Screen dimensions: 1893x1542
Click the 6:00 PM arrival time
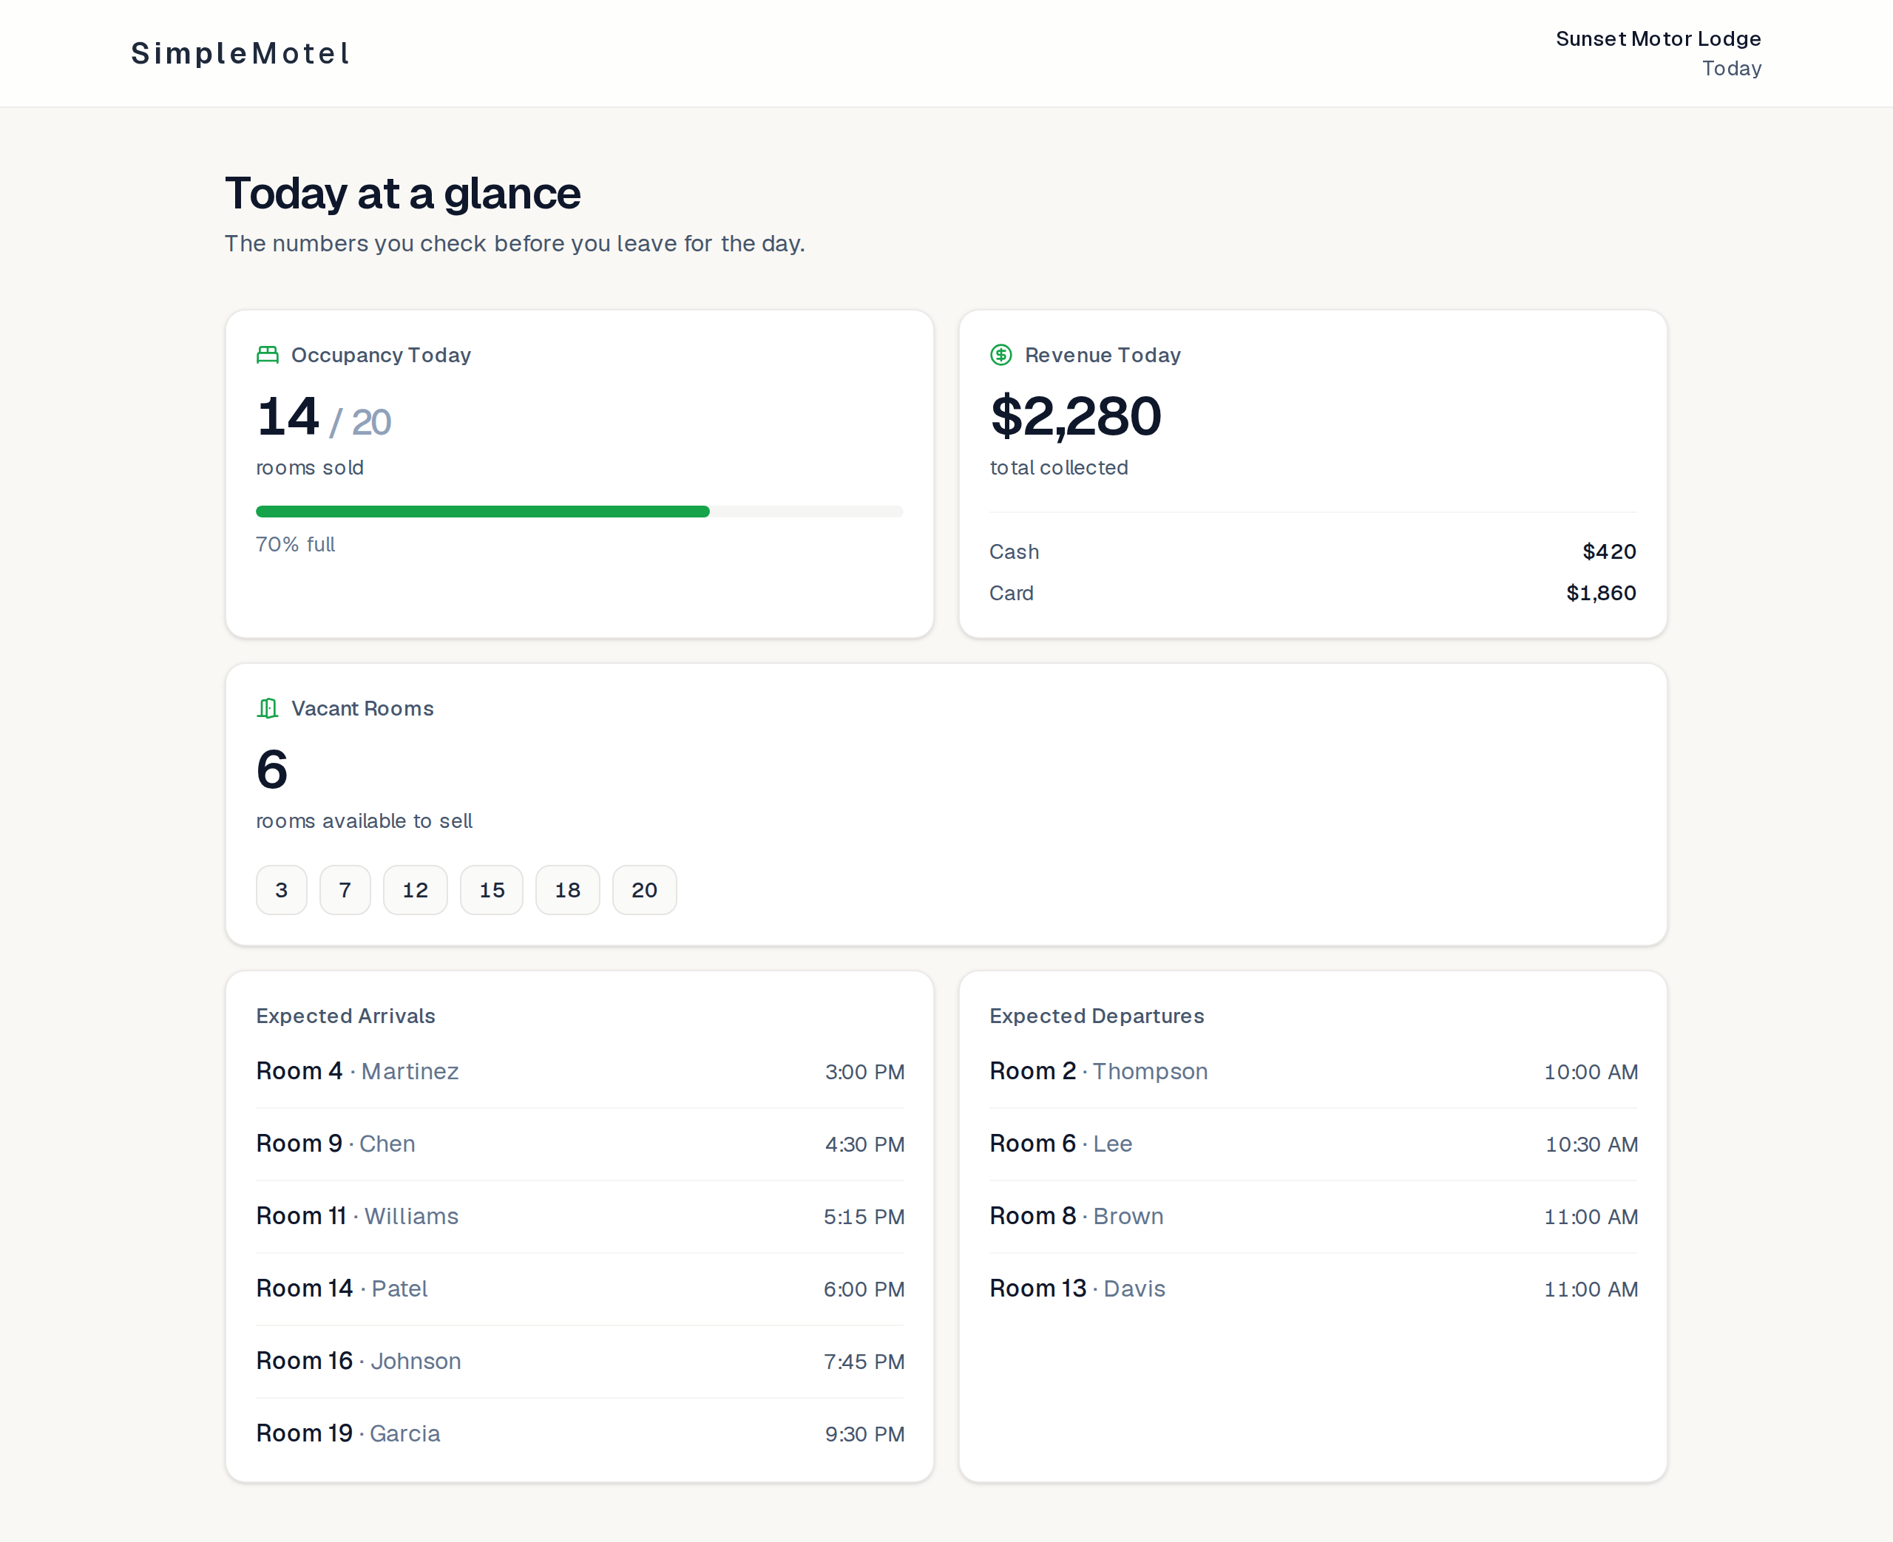[864, 1290]
